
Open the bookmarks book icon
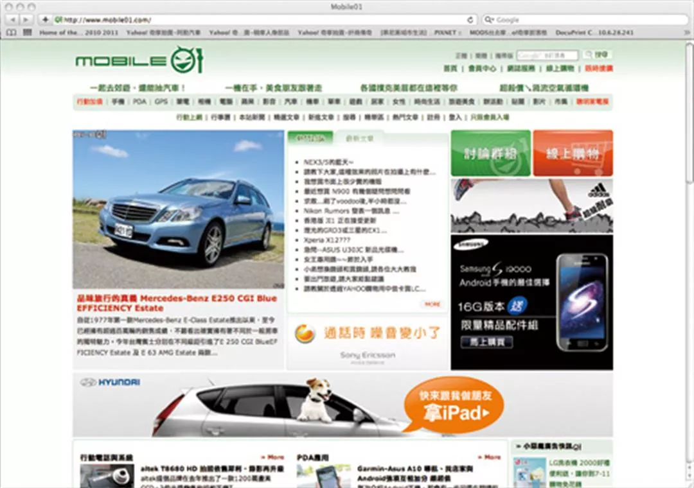click(x=11, y=32)
